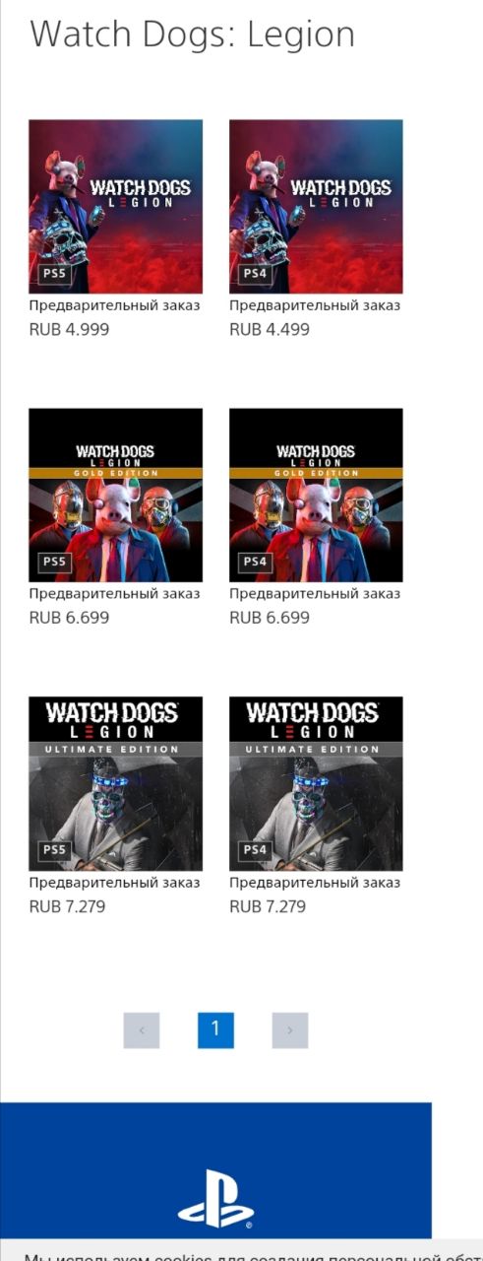This screenshot has height=1261, width=483.
Task: Click the PS5 badge on Ultimate Edition cover
Action: (54, 850)
